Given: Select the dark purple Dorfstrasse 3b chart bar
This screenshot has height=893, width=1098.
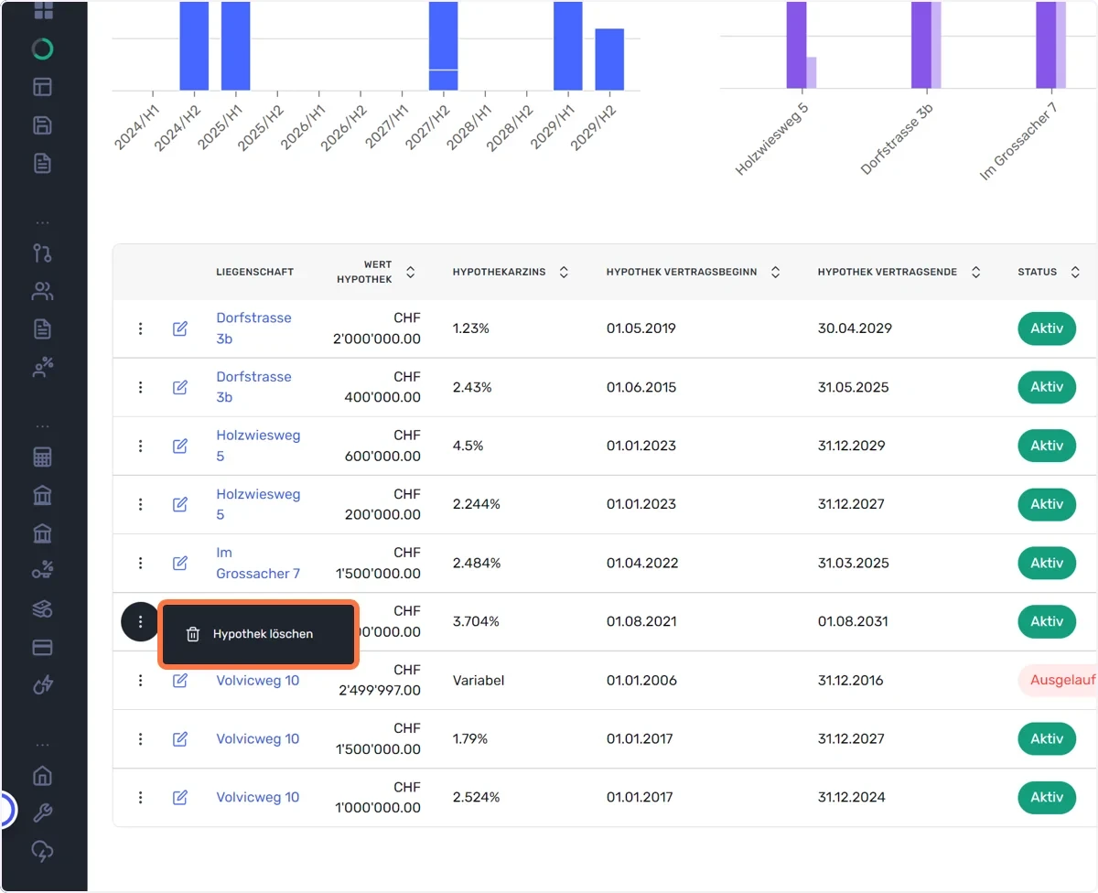Looking at the screenshot, I should (920, 45).
